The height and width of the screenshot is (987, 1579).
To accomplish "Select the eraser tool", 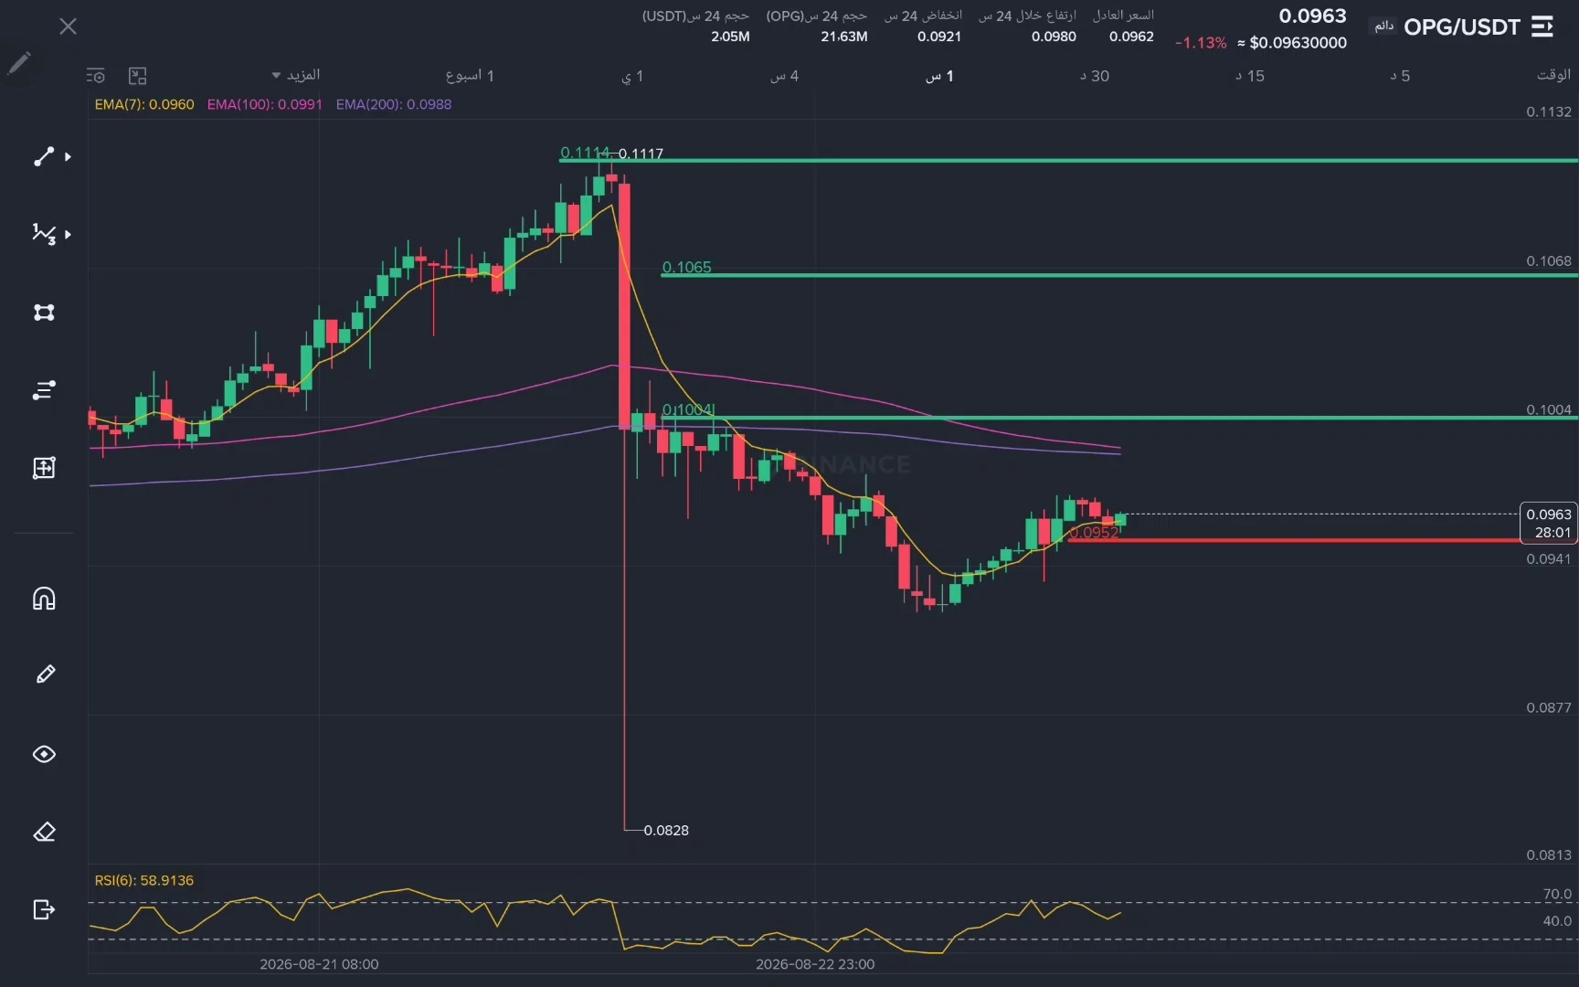I will [x=44, y=832].
